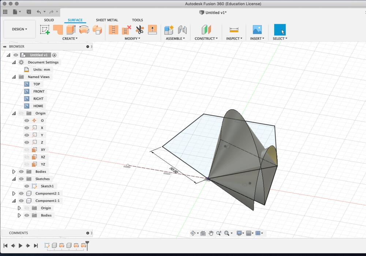
Task: Select the Revolve tool in Create
Action: point(83,29)
